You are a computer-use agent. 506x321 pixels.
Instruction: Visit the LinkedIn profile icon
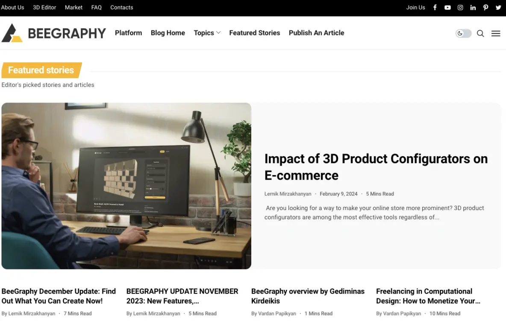[x=473, y=7]
